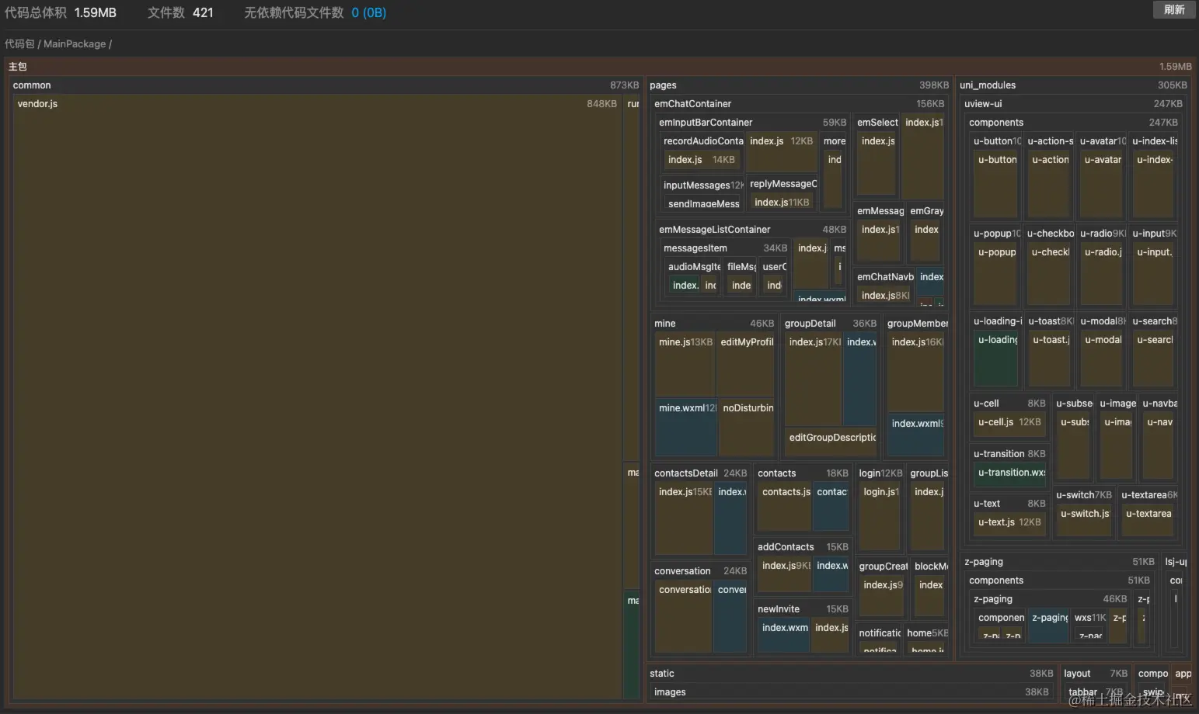
Task: Select the newInvite 15KB block header
Action: [803, 609]
